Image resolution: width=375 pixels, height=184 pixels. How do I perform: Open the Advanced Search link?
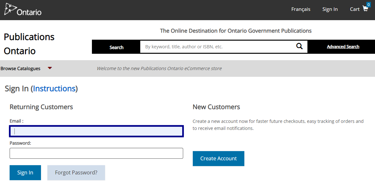click(343, 47)
